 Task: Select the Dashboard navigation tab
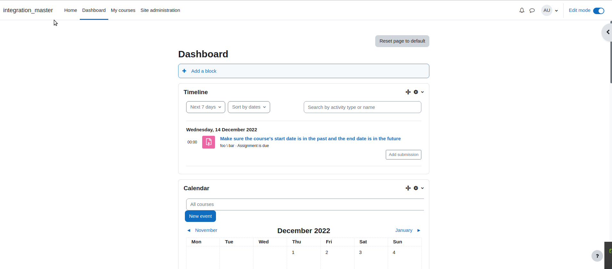click(94, 10)
